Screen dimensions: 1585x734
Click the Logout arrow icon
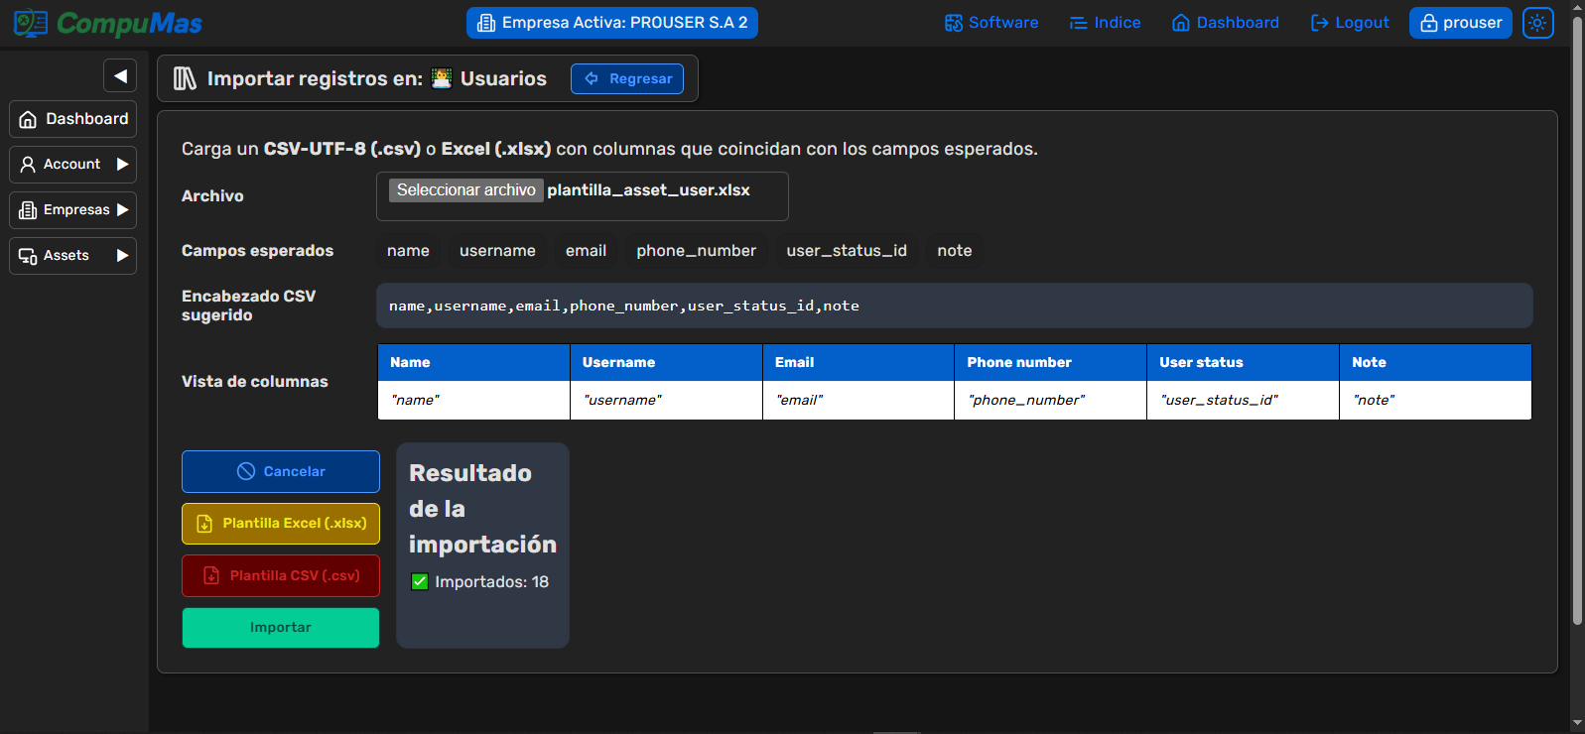click(x=1319, y=23)
